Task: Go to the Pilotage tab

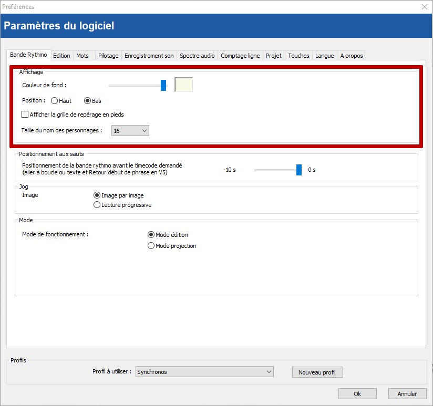Action: tap(108, 56)
